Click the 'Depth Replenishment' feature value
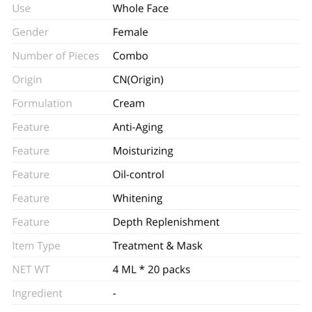 pos(166,222)
